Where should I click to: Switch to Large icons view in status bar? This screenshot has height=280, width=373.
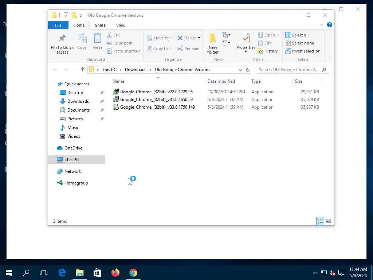click(328, 221)
